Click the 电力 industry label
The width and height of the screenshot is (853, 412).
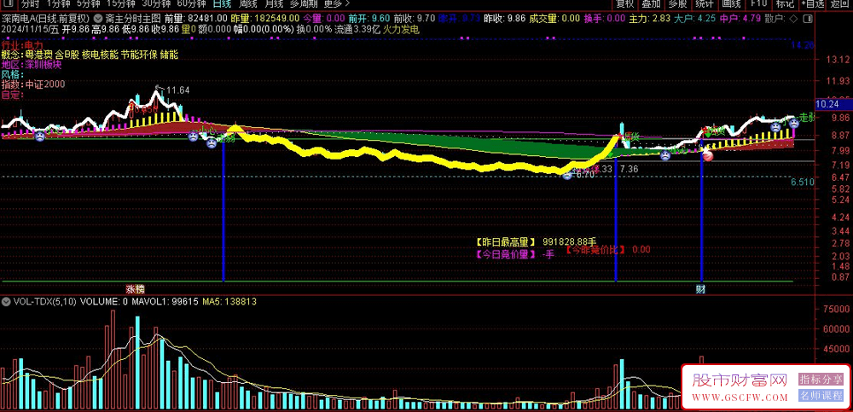(34, 44)
